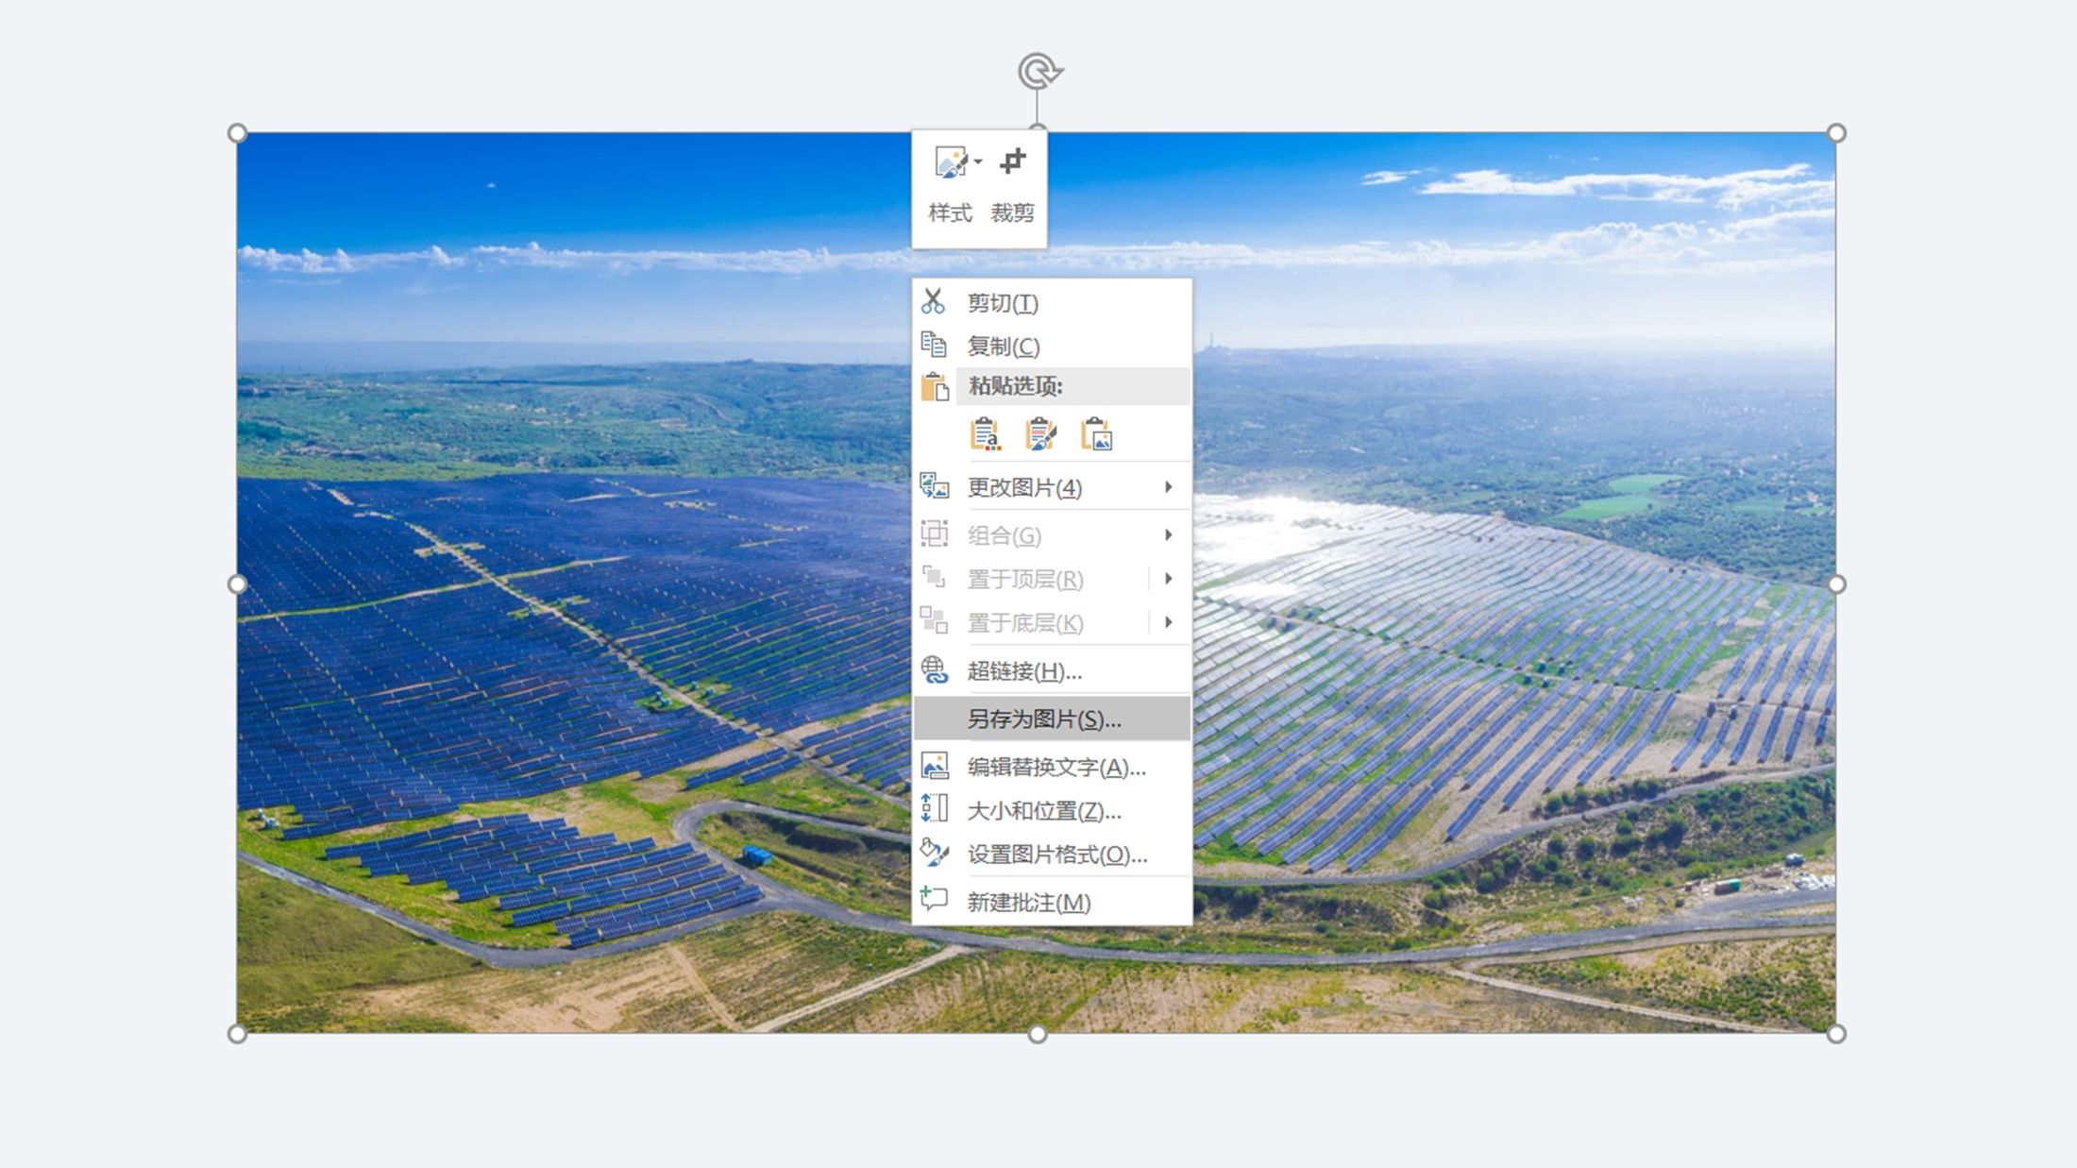This screenshot has width=2077, height=1168.
Task: Click the rotation handle above the picture
Action: tap(1039, 72)
